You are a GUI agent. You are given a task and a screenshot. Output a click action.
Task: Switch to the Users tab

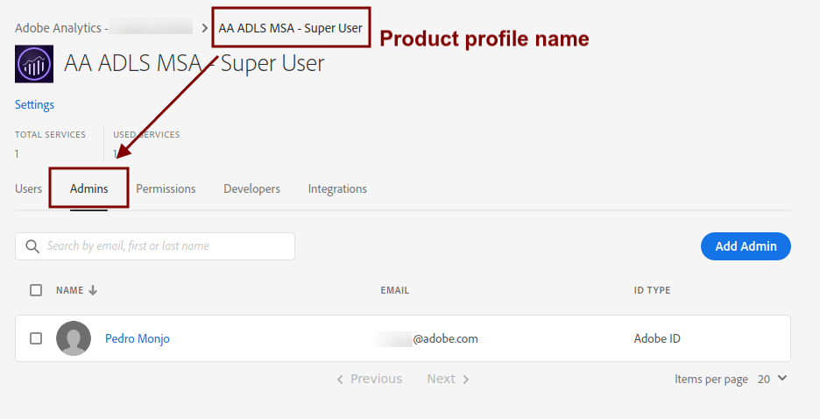29,188
